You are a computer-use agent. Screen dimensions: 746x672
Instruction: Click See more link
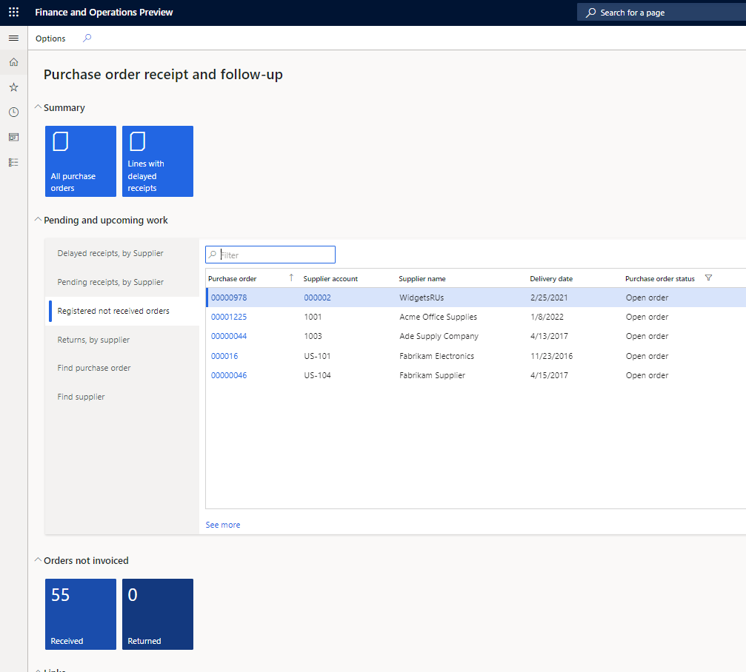(x=223, y=525)
